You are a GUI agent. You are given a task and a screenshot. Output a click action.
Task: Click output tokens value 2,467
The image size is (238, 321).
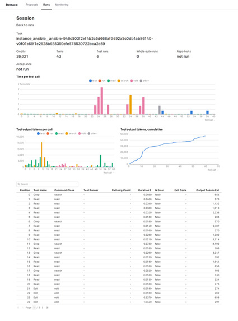point(216,226)
